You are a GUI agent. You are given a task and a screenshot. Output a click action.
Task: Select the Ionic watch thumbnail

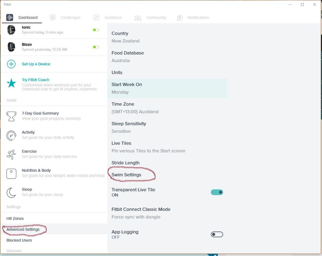tap(11, 30)
